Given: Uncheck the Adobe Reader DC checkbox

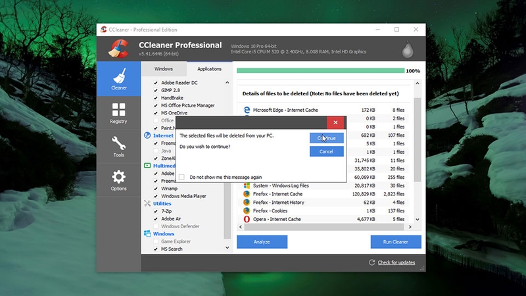Looking at the screenshot, I should tap(156, 83).
